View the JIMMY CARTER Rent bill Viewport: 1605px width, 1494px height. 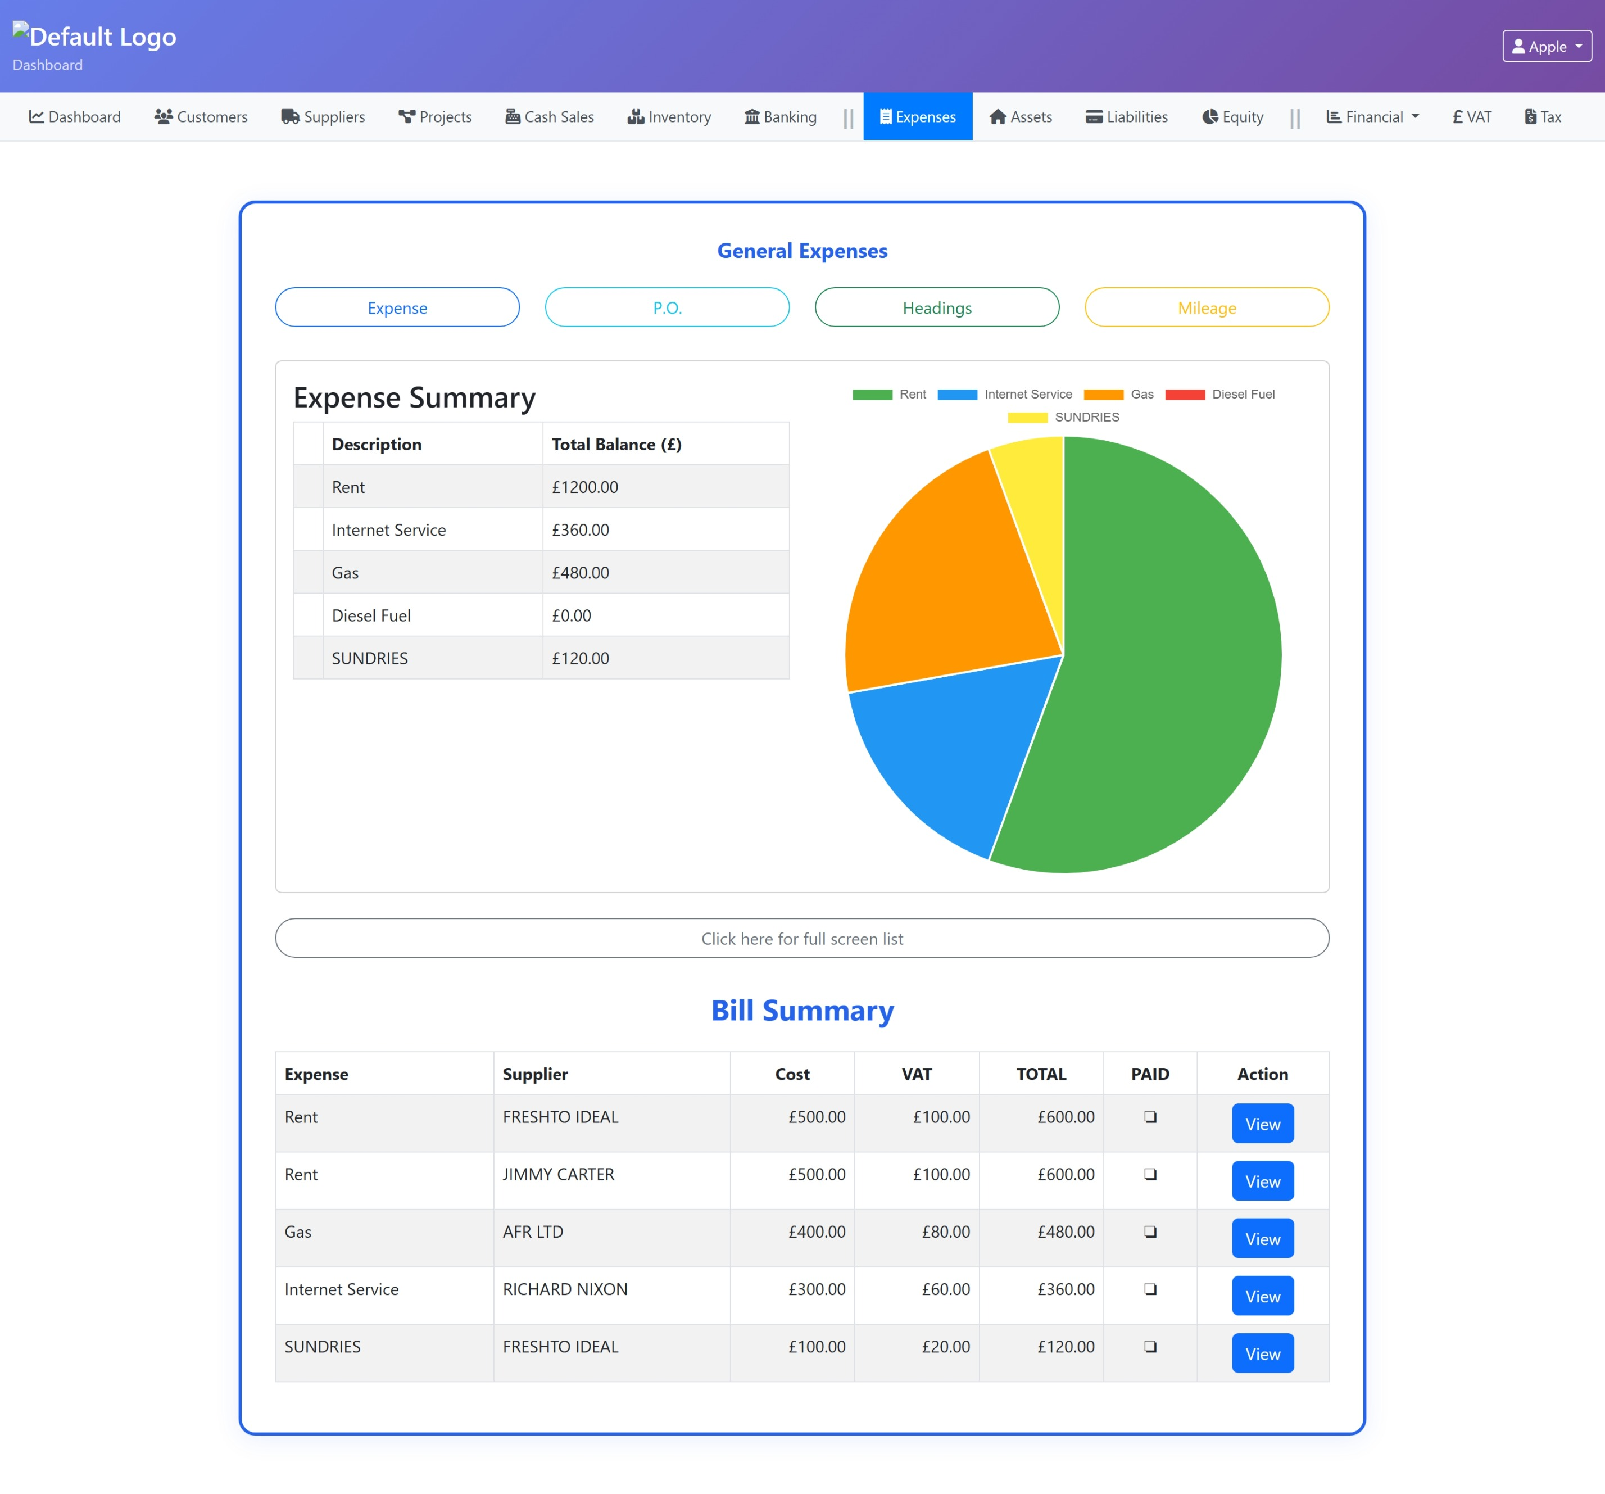(1263, 1181)
